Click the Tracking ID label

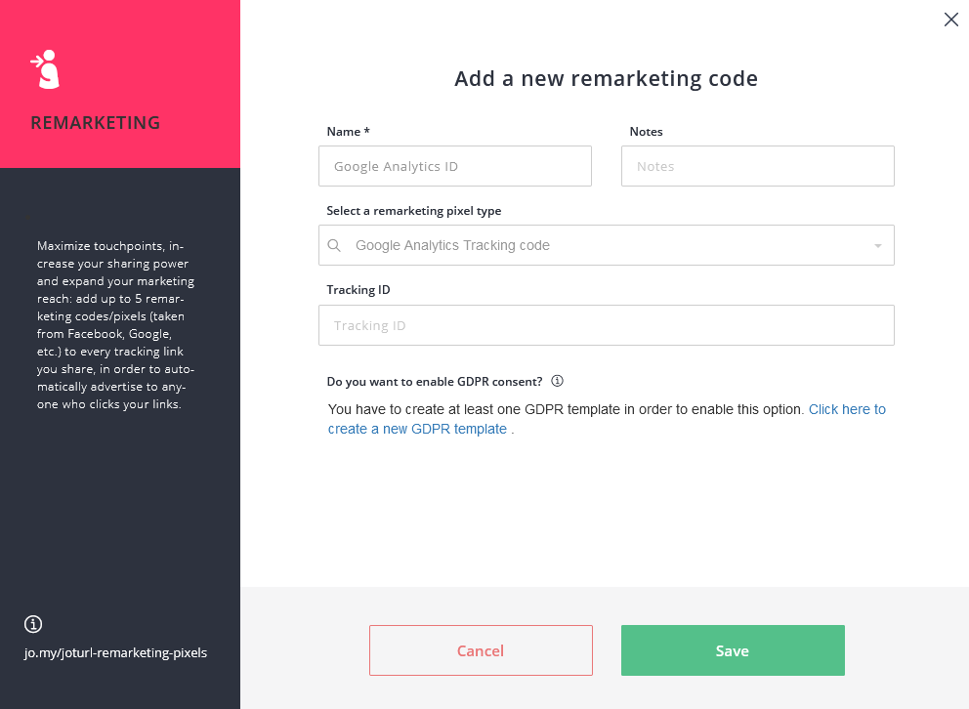358,290
